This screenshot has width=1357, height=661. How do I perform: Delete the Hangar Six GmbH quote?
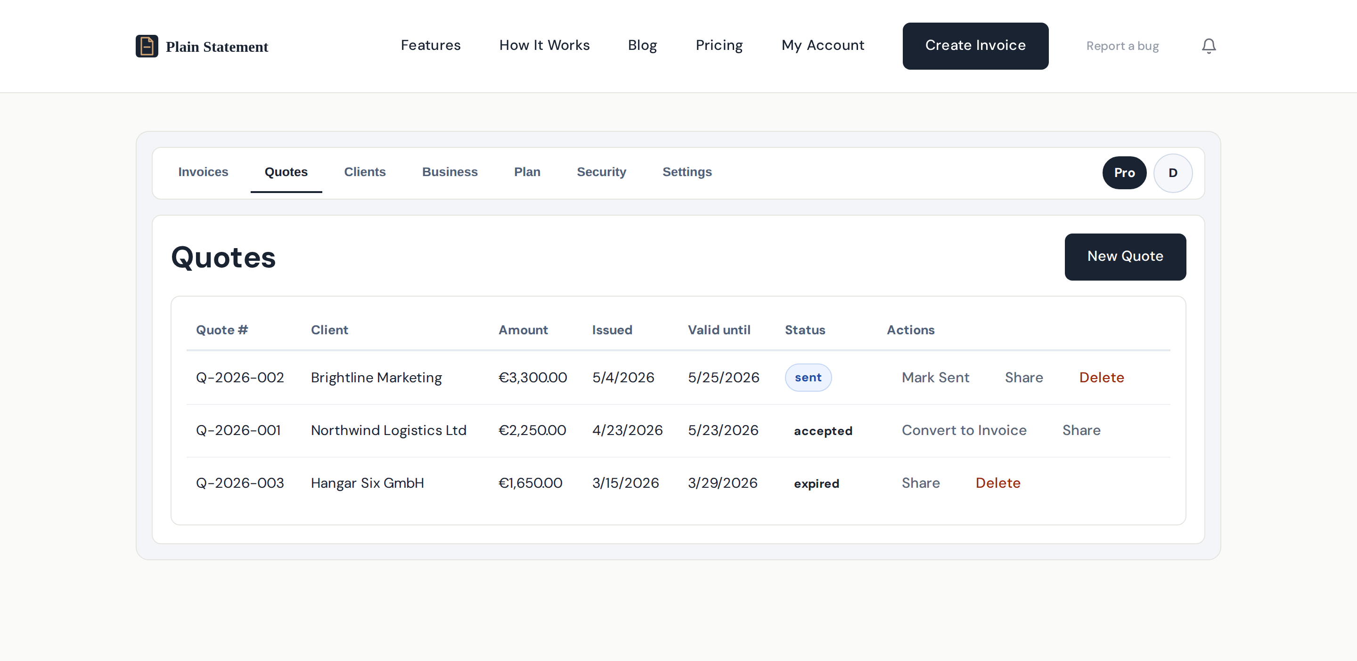[x=998, y=483]
